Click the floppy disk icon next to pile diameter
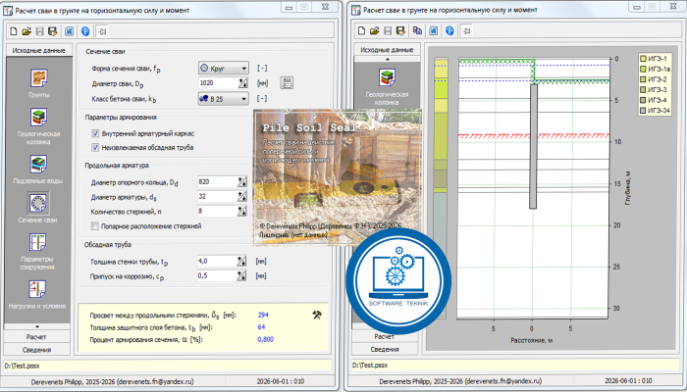 pyautogui.click(x=287, y=82)
